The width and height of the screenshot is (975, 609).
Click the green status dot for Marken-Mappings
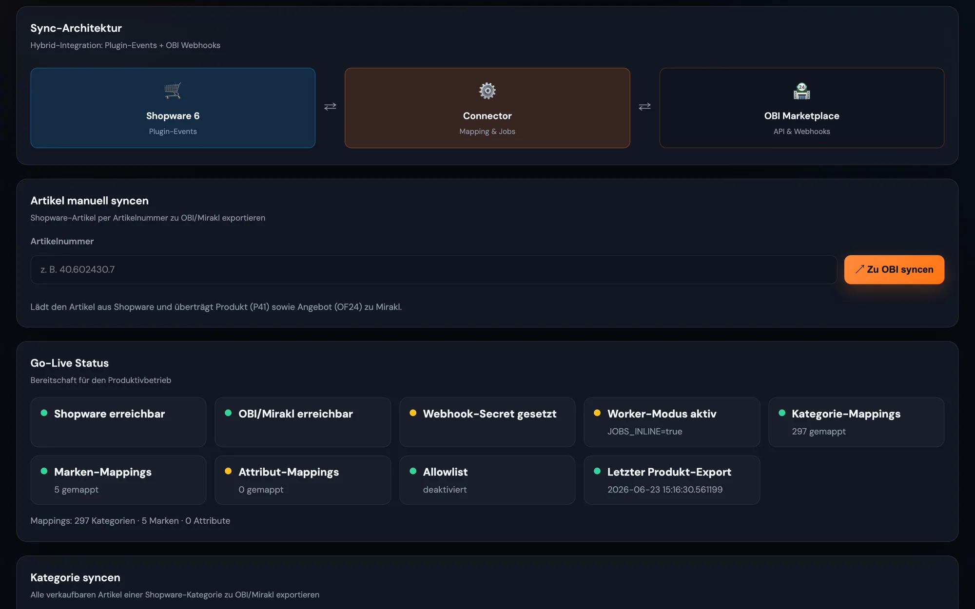pyautogui.click(x=44, y=471)
